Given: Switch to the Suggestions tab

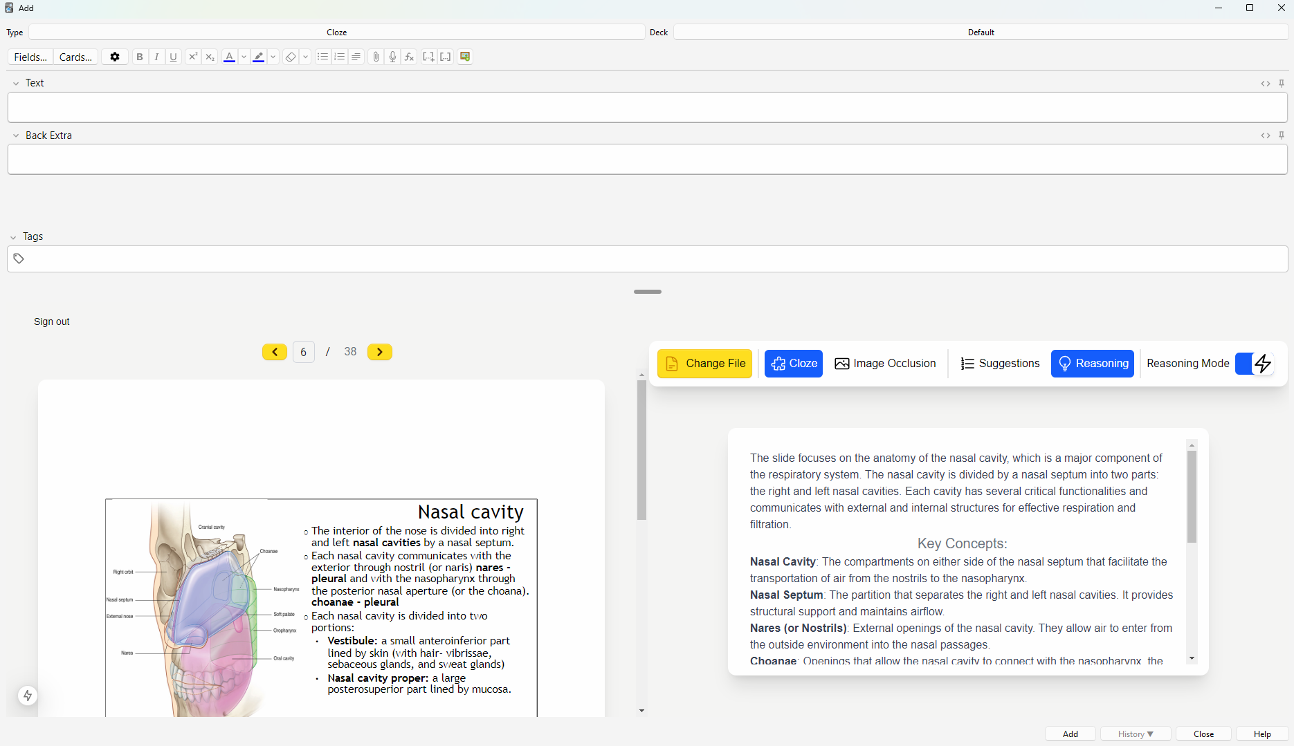Looking at the screenshot, I should point(1000,364).
